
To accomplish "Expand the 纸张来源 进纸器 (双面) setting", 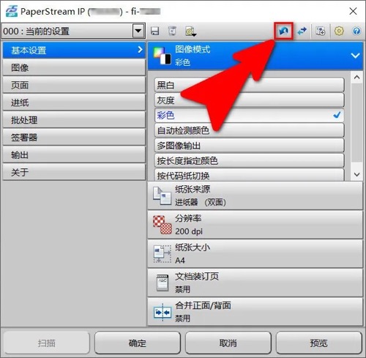I will pyautogui.click(x=255, y=195).
